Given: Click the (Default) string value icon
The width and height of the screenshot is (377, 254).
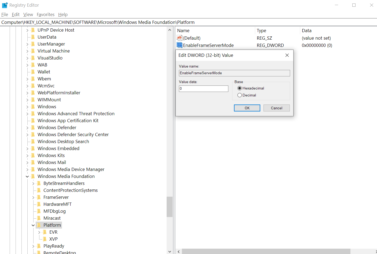Looking at the screenshot, I should click(180, 38).
